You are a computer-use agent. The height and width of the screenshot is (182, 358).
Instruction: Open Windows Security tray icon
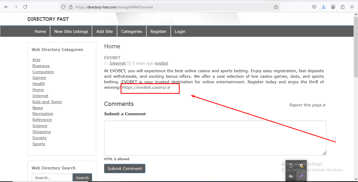coord(301,165)
